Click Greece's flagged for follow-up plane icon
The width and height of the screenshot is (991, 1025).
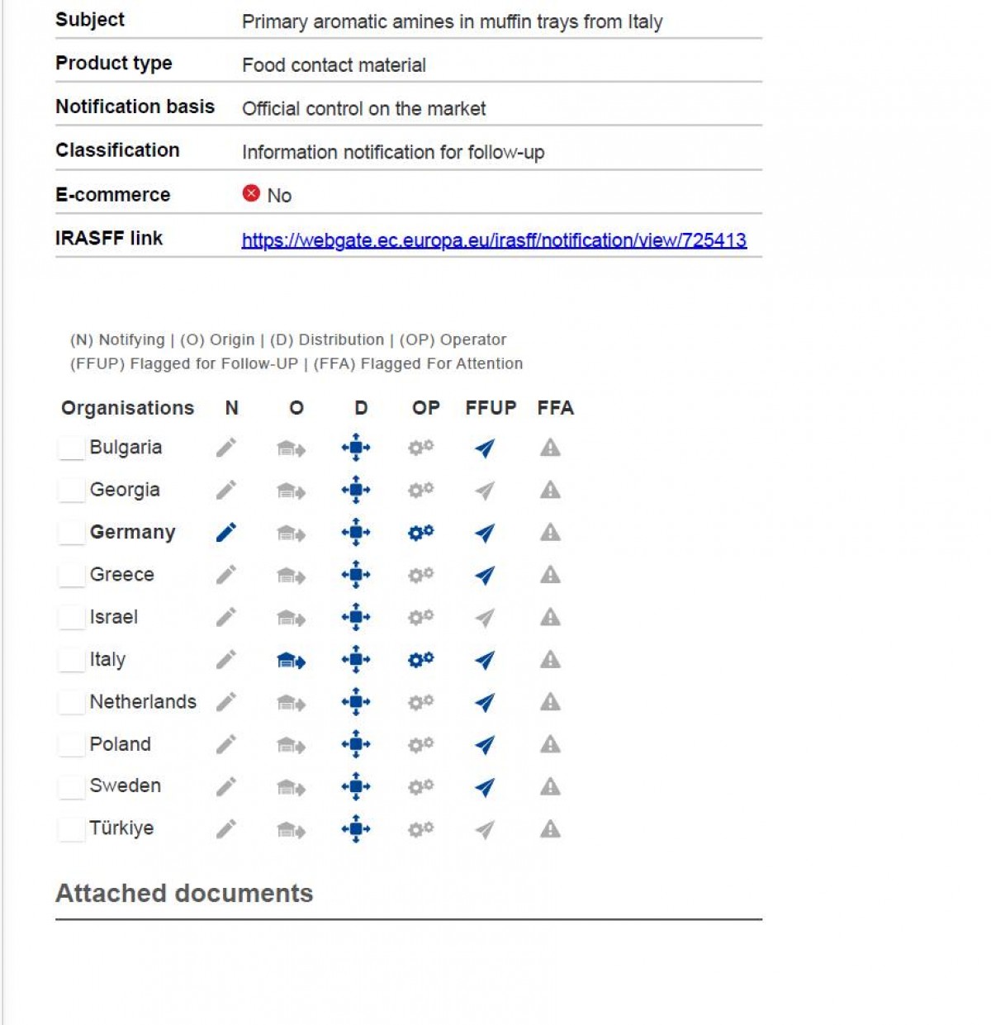coord(486,575)
